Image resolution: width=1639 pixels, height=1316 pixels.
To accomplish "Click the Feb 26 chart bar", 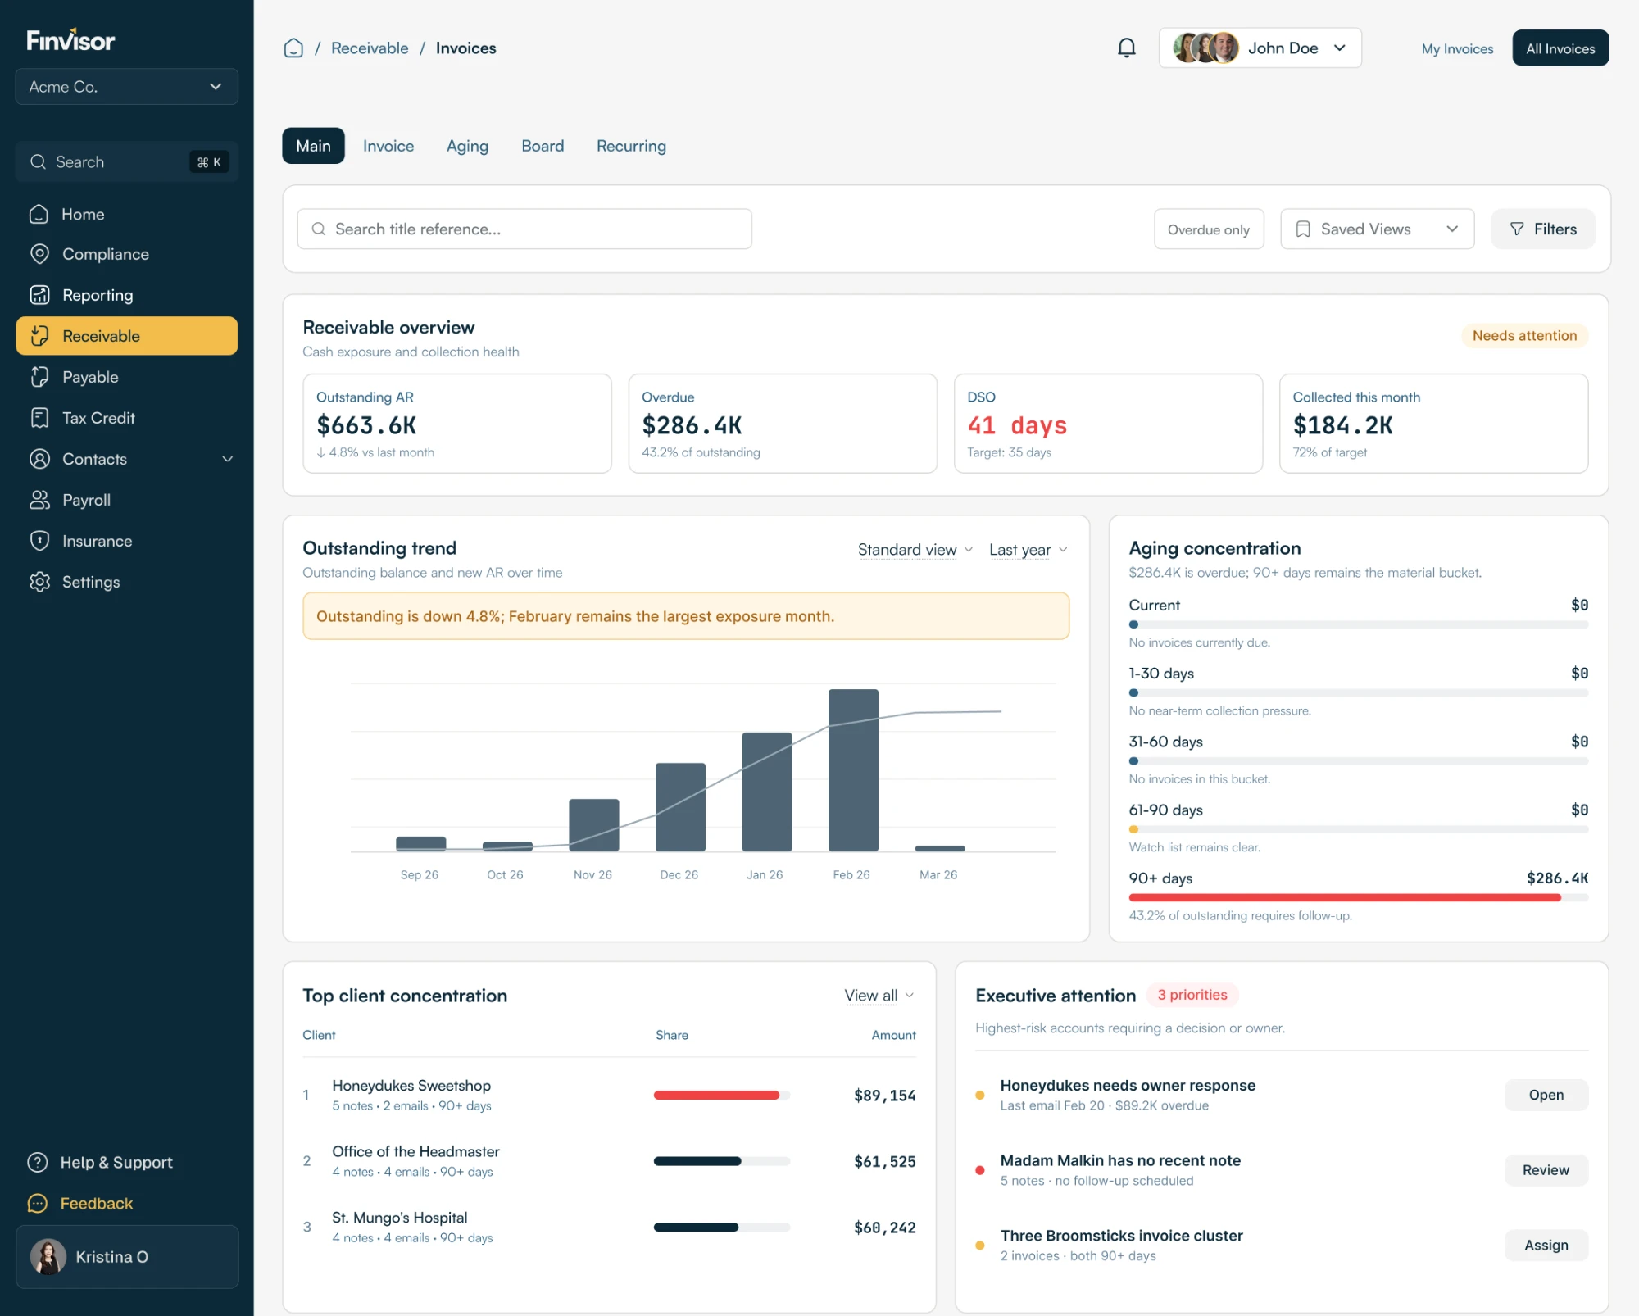I will pyautogui.click(x=853, y=770).
